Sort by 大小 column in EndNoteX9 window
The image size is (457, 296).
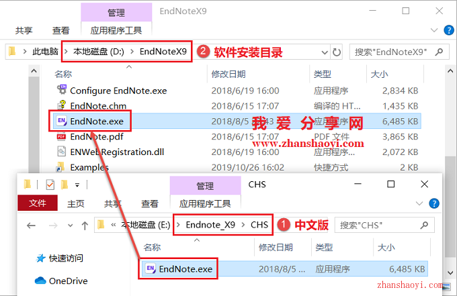379,75
